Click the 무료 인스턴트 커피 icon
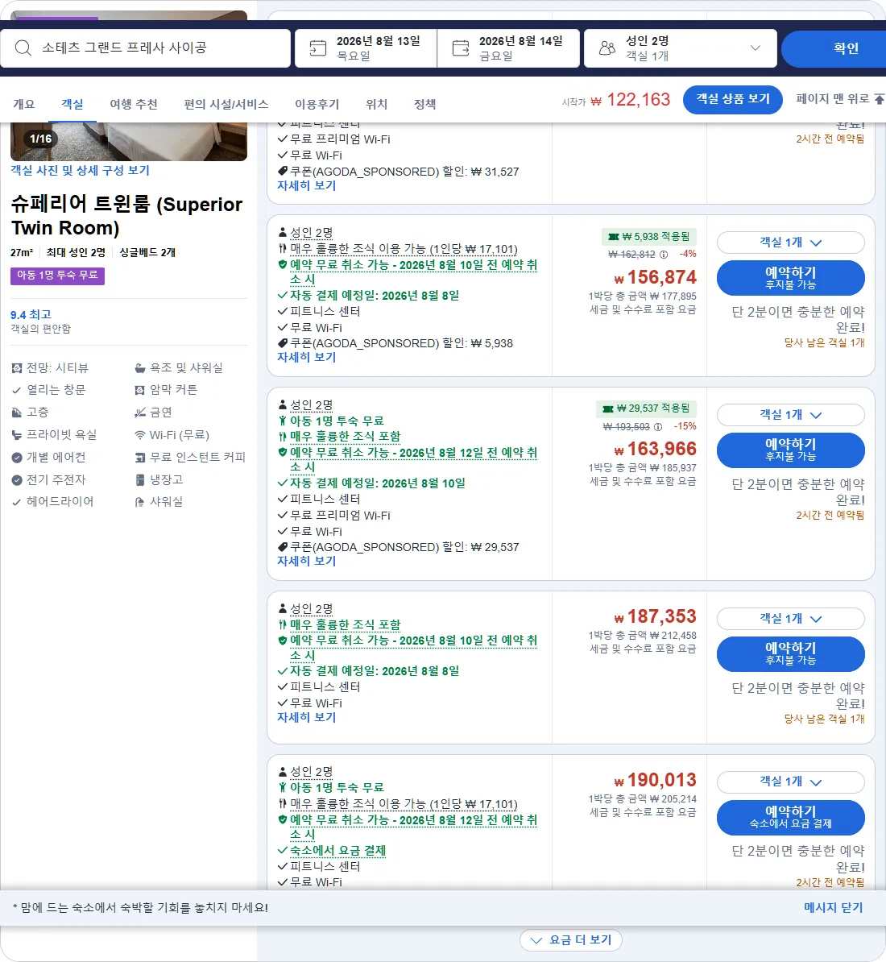This screenshot has height=962, width=886. coord(140,457)
